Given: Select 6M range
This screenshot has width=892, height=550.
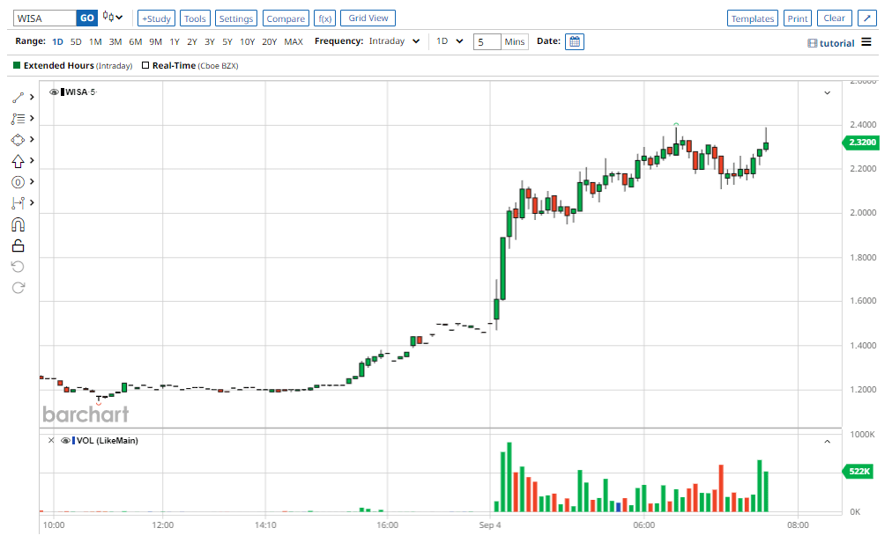Looking at the screenshot, I should point(136,42).
